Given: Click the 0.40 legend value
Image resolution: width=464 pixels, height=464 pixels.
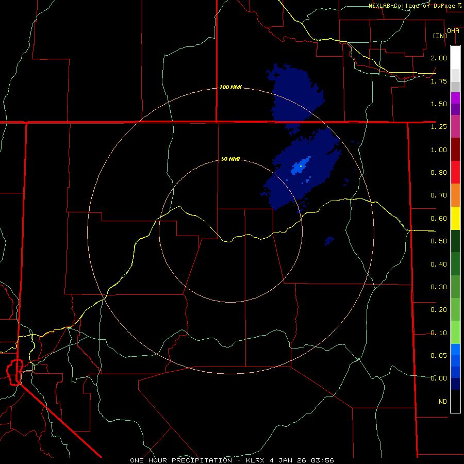Looking at the screenshot, I should point(439,264).
